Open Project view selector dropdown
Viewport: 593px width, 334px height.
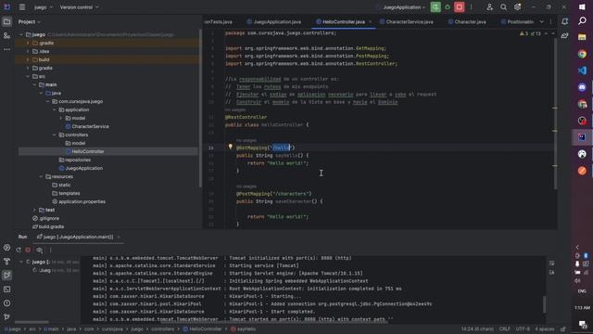(x=29, y=21)
